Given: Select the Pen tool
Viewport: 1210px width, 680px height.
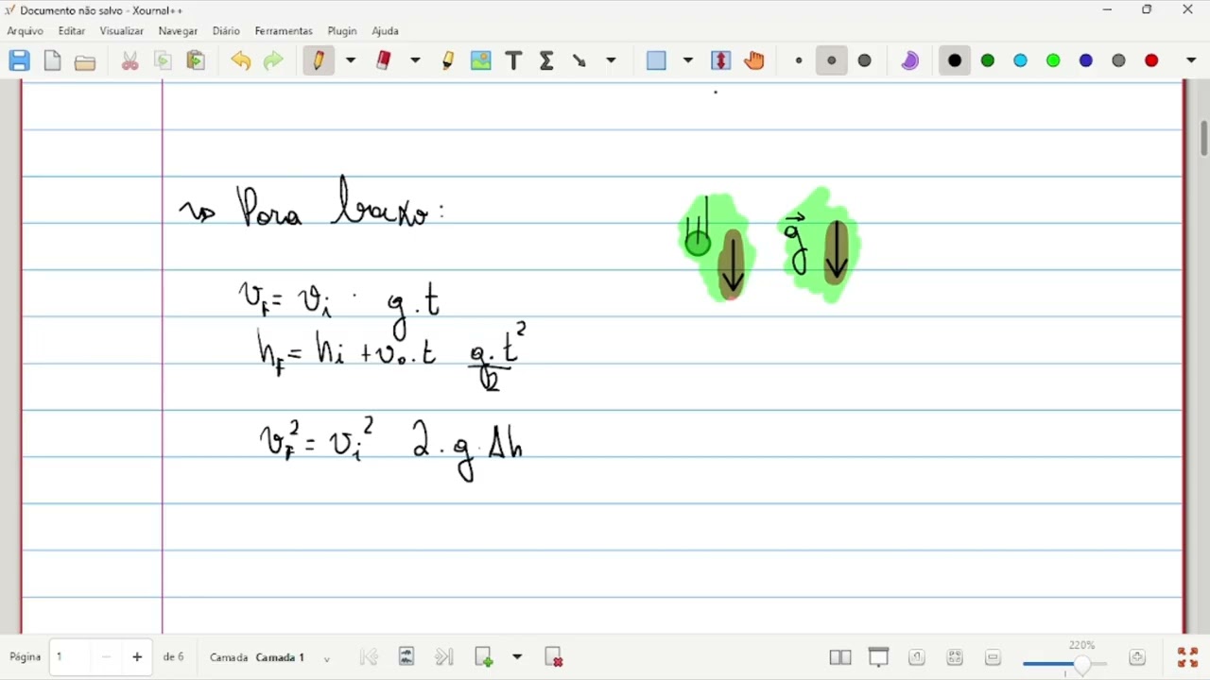Looking at the screenshot, I should click(319, 60).
